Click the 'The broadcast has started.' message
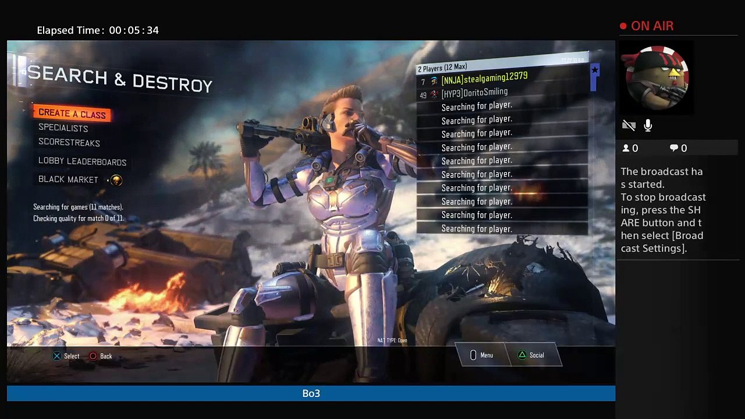The width and height of the screenshot is (745, 419). pos(662,177)
